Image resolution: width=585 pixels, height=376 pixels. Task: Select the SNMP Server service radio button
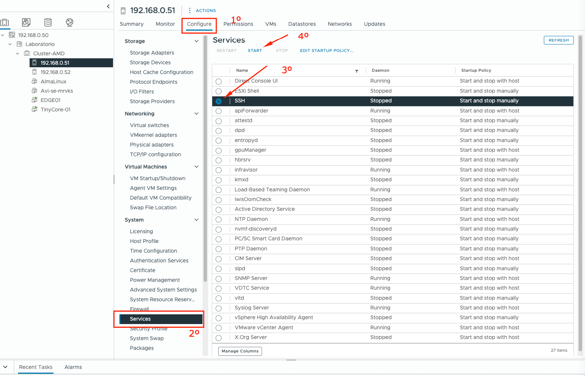pyautogui.click(x=219, y=279)
